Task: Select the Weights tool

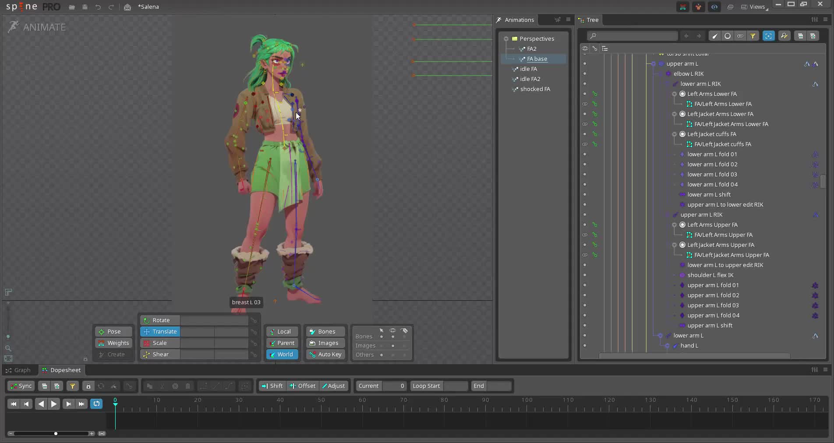Action: pos(113,343)
